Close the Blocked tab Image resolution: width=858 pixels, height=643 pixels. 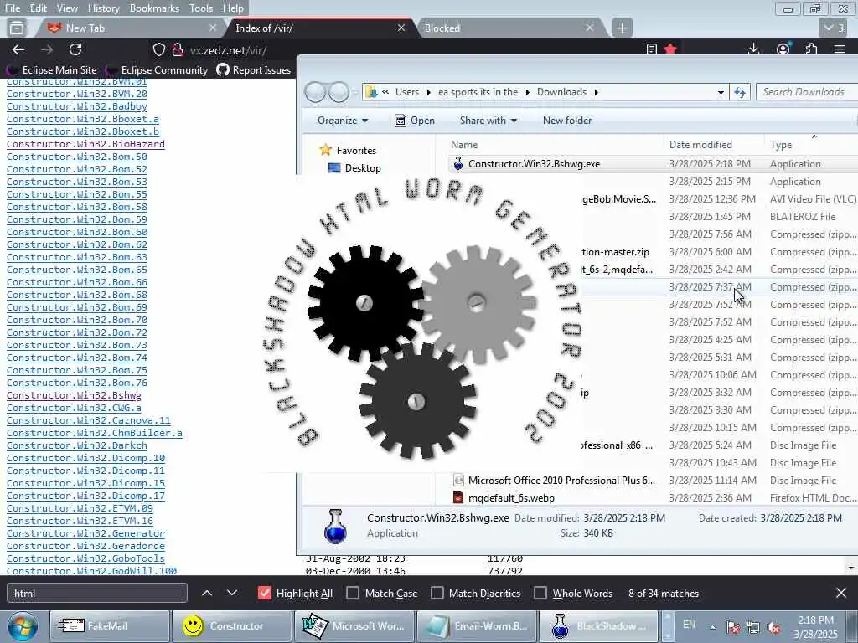click(x=589, y=28)
